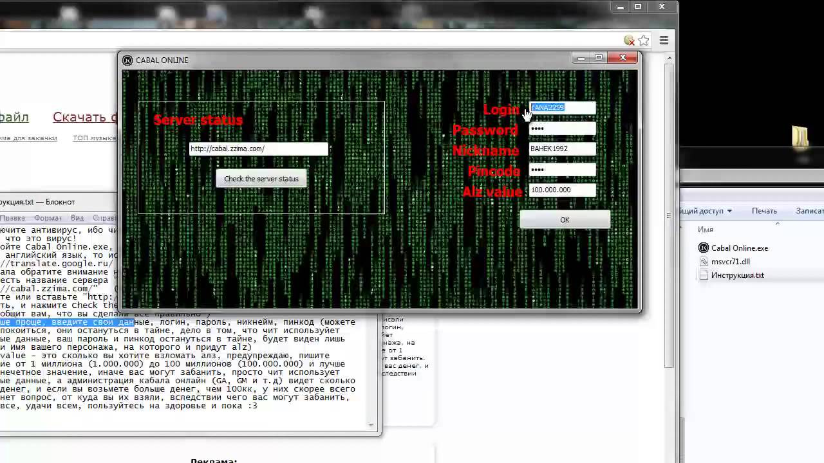Screen dimensions: 824x463
Task: Click the Notepad title "Блокнот"
Action: [x=60, y=202]
